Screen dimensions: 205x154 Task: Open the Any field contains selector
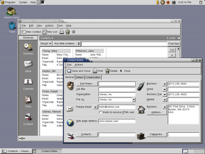(x=66, y=44)
